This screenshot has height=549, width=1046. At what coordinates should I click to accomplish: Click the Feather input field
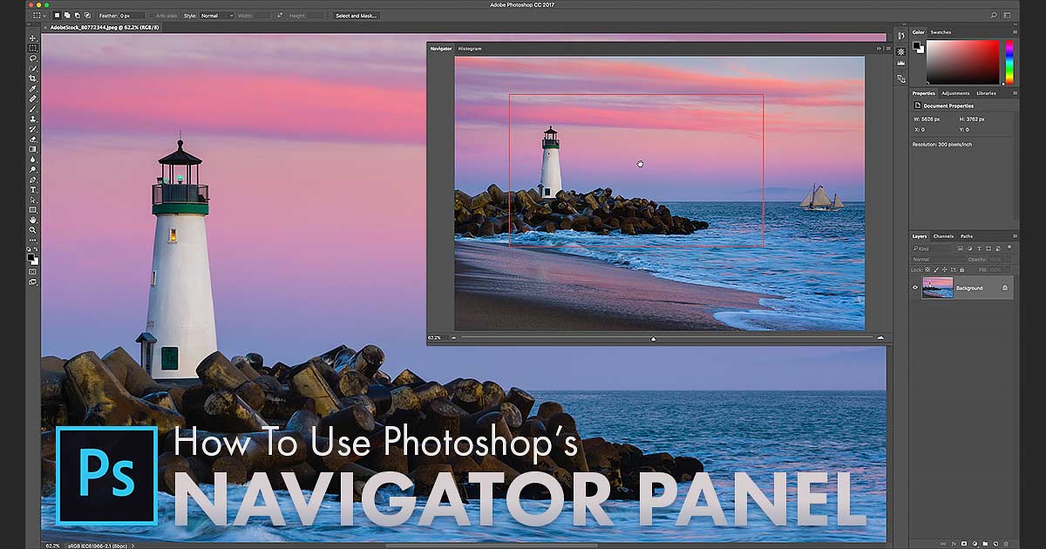tap(132, 16)
